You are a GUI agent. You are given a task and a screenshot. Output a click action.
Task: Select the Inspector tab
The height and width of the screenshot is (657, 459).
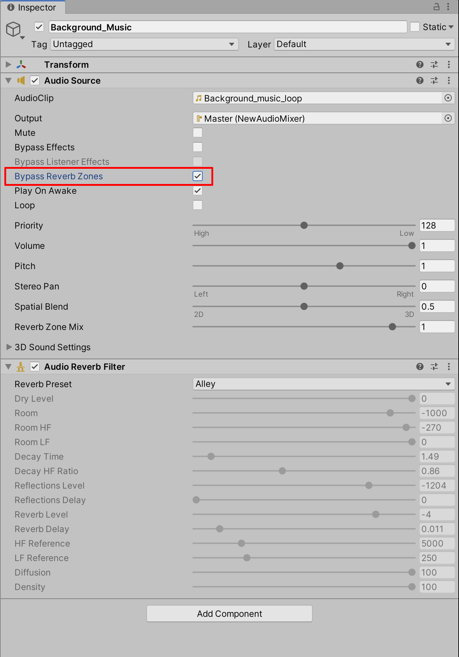pyautogui.click(x=33, y=7)
